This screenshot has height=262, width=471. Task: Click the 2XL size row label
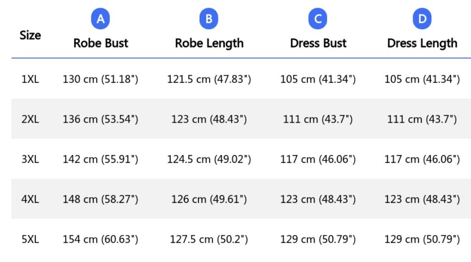[30, 119]
